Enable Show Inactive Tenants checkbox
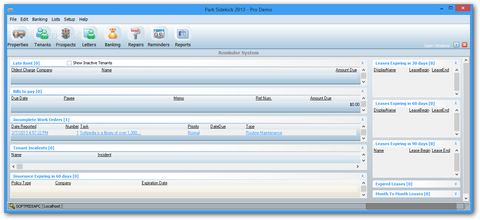 [x=69, y=63]
